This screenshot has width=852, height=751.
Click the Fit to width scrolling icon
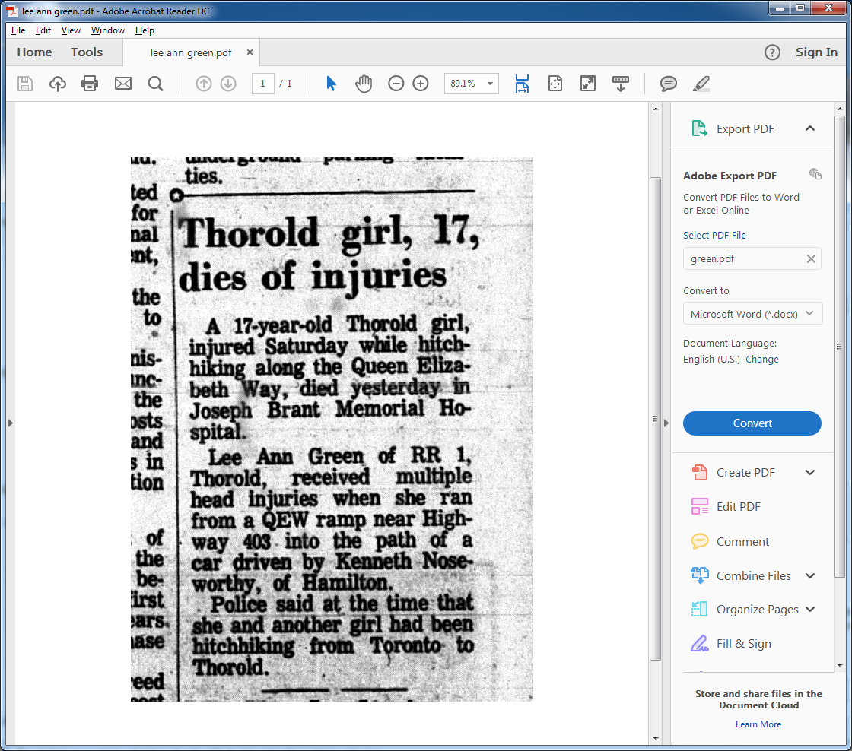(522, 84)
